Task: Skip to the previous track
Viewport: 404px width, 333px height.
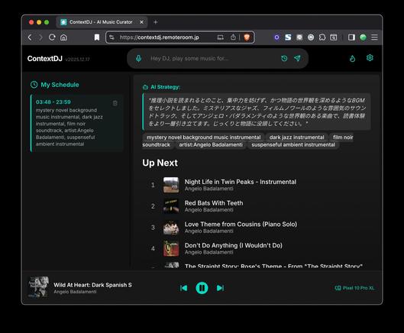Action: (x=184, y=288)
